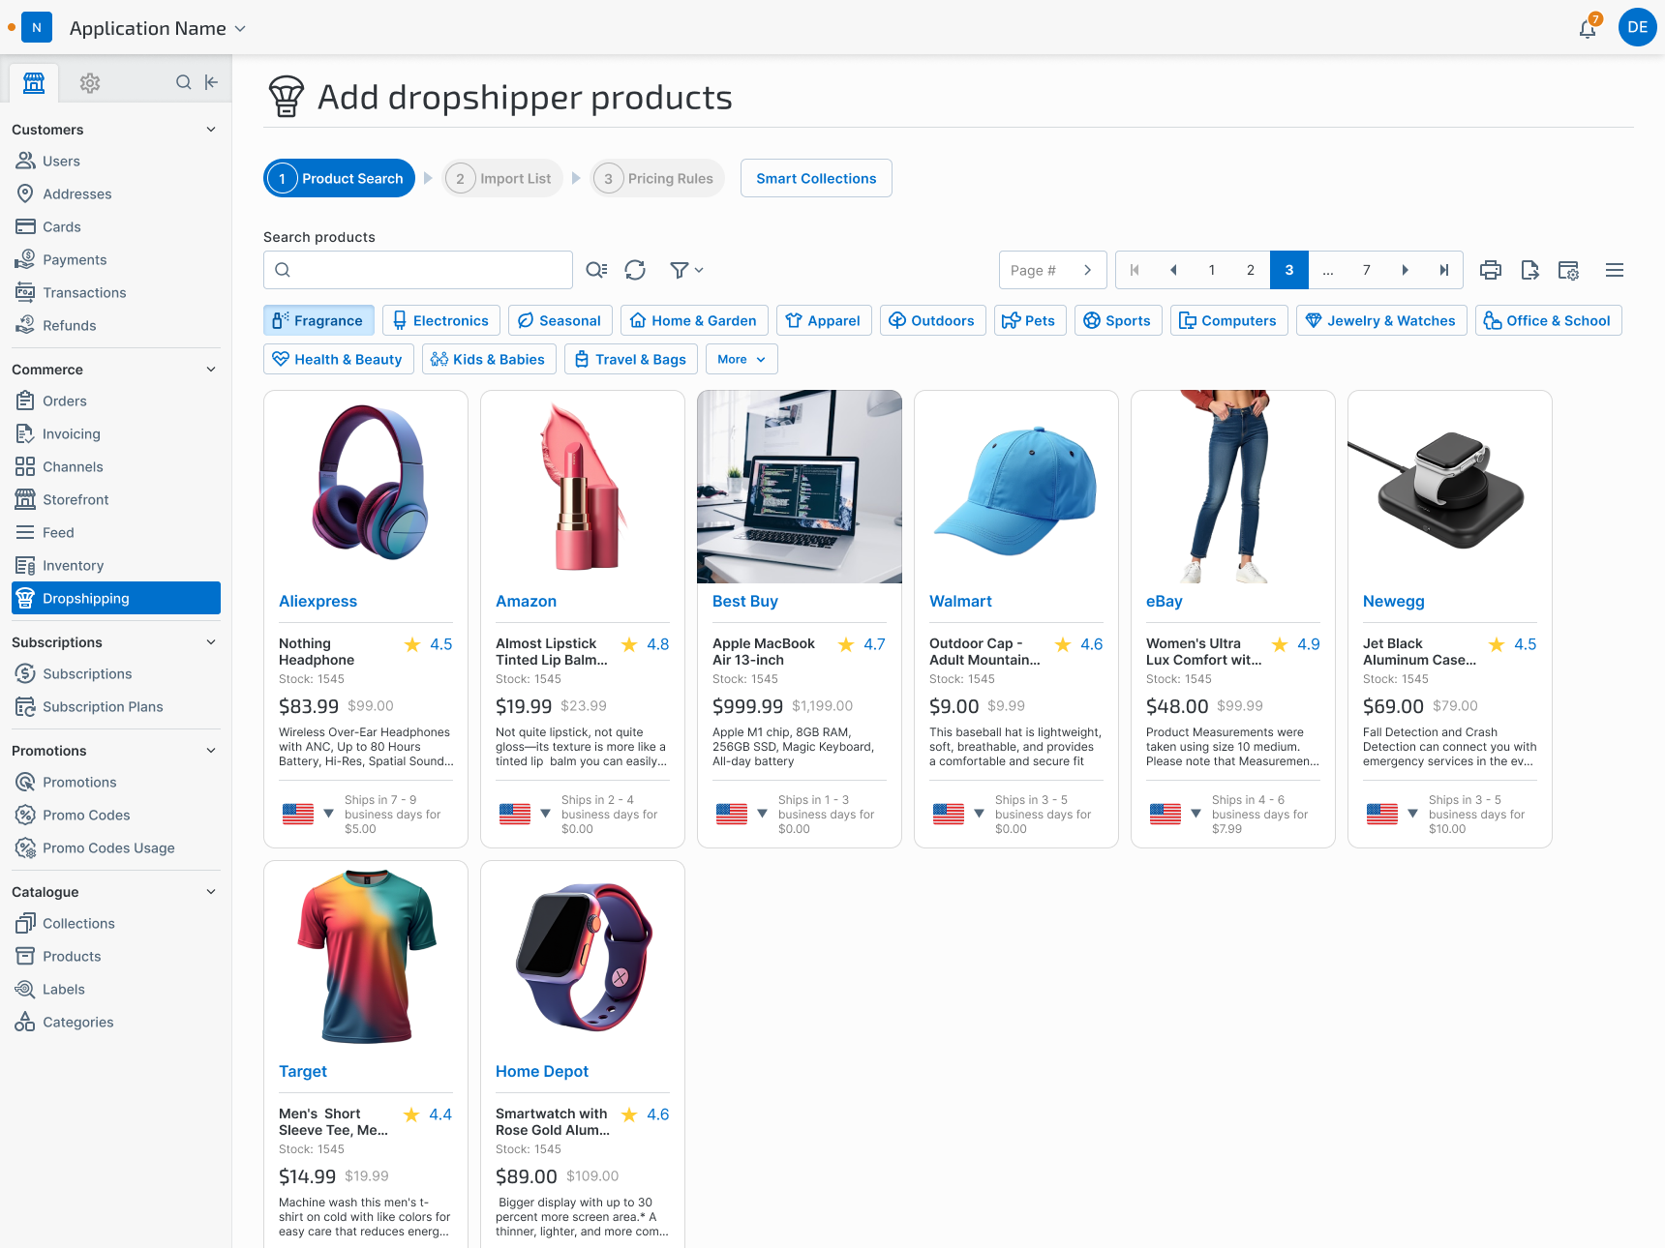Viewport: 1665px width, 1248px height.
Task: Click the Search products input field
Action: [418, 270]
